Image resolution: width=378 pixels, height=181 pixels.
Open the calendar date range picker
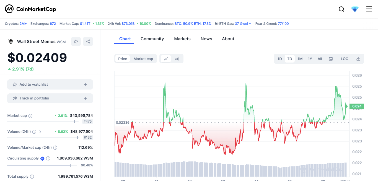pos(331,59)
